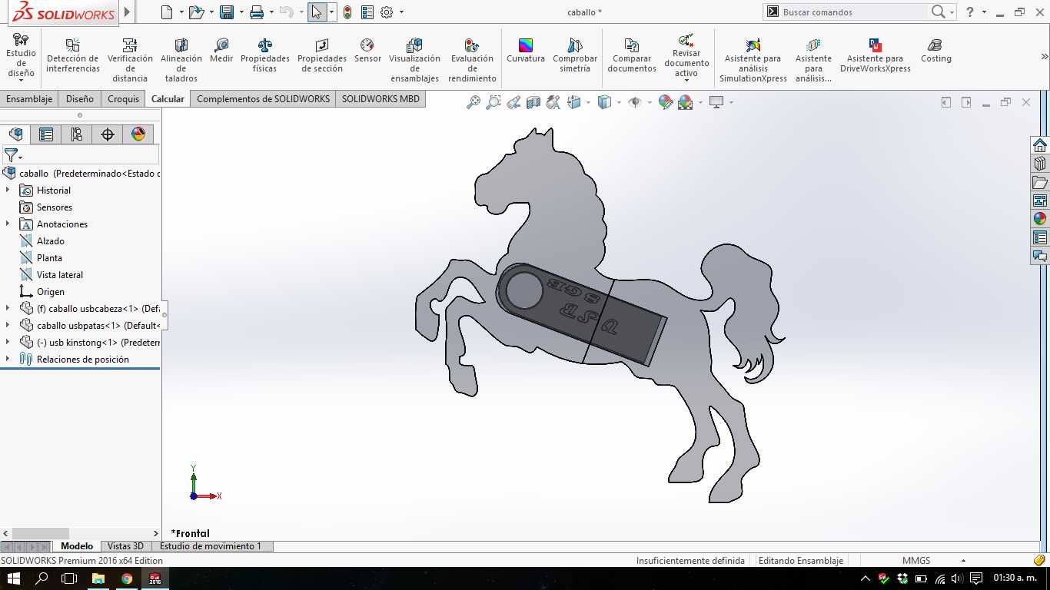1050x590 pixels.
Task: Open the DisplayManager tab
Action: pos(138,134)
